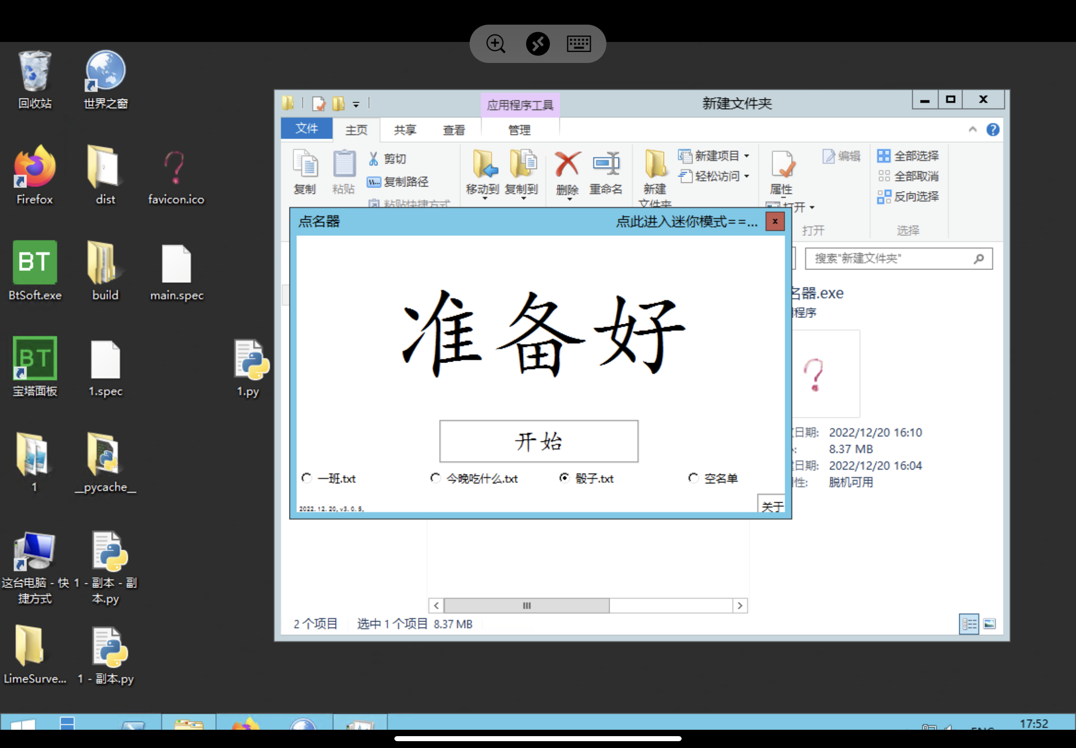
Task: Click the Copy path icon
Action: pos(373,182)
